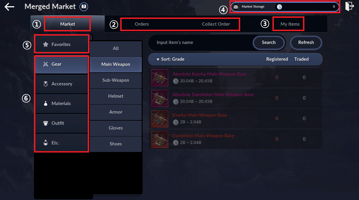Screen dimensions: 359x200
Task: Open the Favorites star category
Action: [x=61, y=44]
